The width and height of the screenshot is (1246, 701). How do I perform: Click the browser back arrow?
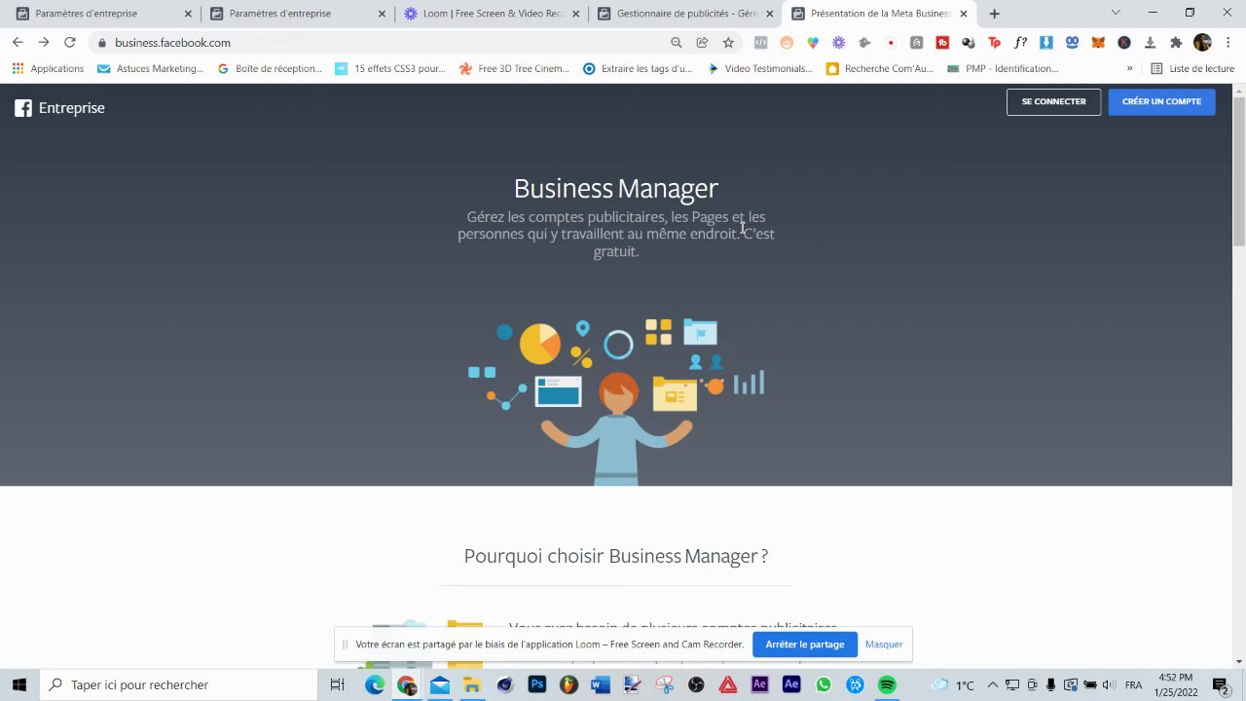pos(18,43)
